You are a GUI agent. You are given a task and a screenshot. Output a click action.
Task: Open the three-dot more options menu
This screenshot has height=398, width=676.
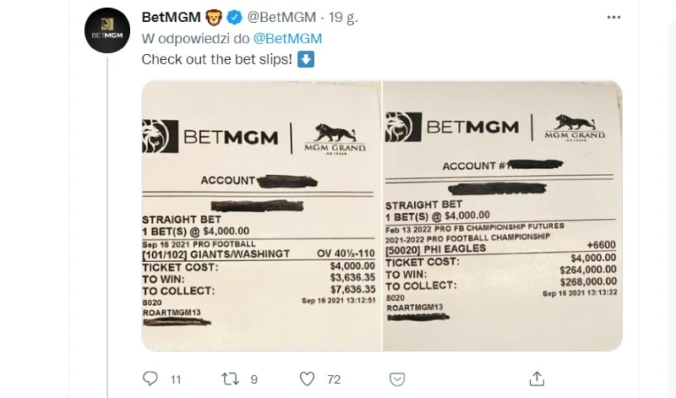pos(612,16)
